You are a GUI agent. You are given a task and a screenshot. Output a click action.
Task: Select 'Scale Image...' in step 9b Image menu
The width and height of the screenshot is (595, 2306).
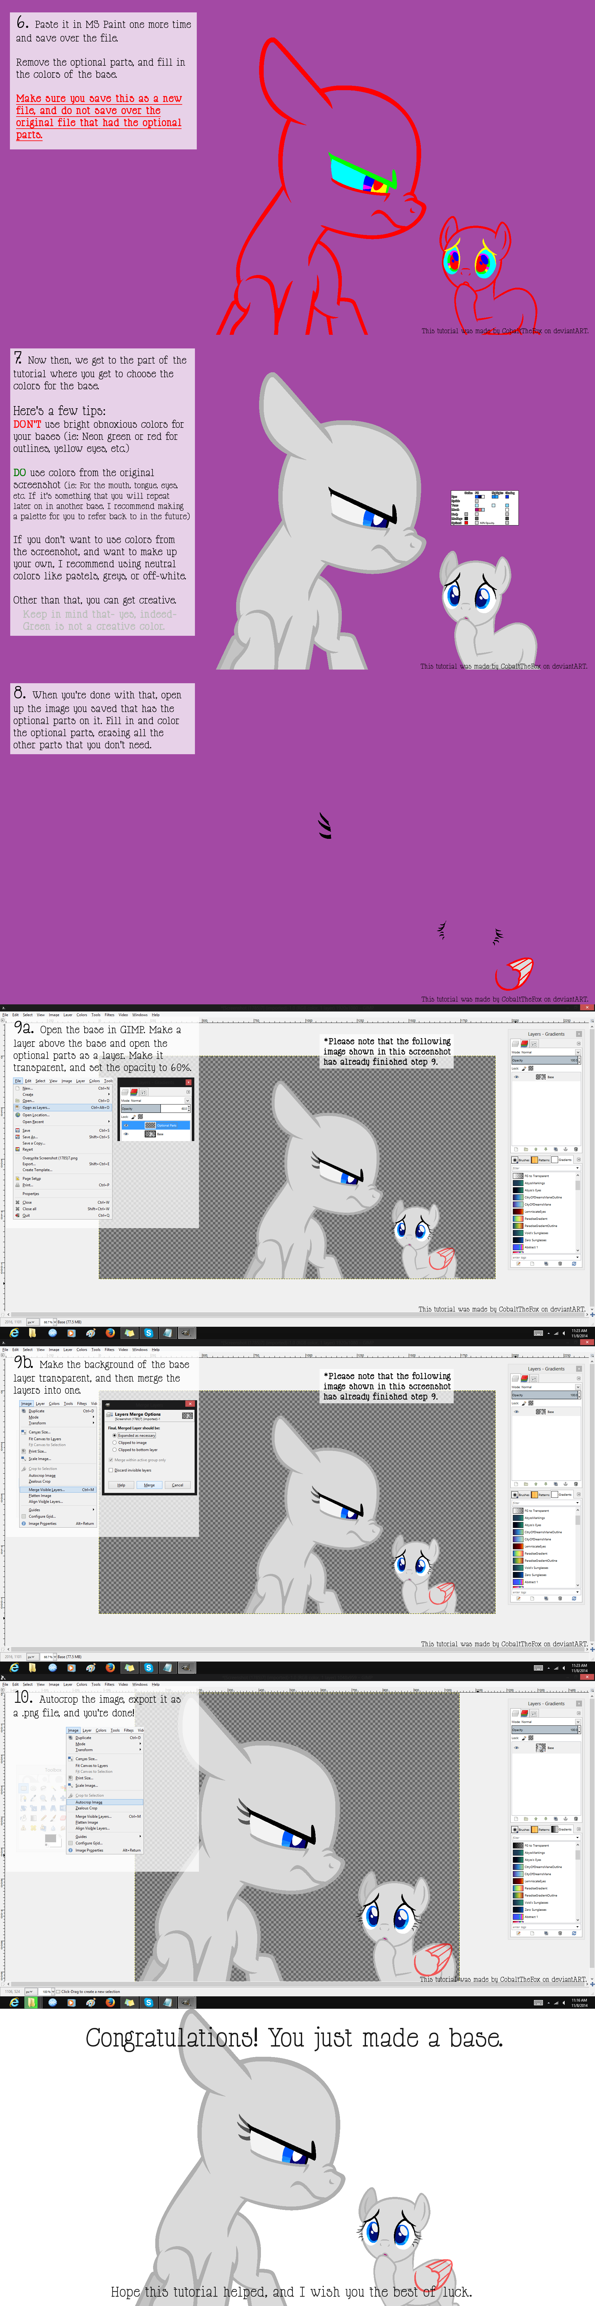pos(58,1459)
